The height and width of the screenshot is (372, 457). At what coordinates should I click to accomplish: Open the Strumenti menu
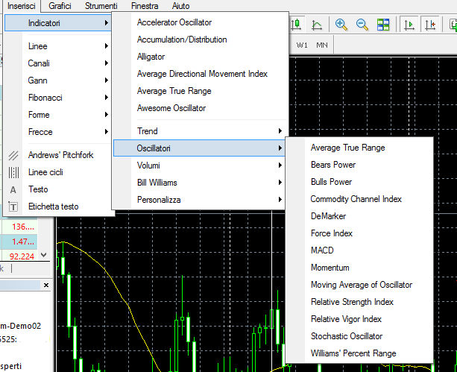101,6
